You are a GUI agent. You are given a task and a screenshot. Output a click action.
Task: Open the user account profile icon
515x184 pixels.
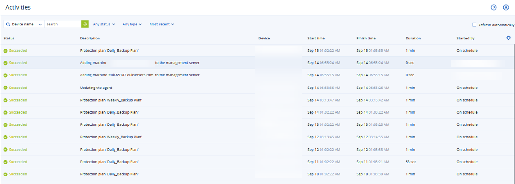(x=506, y=7)
